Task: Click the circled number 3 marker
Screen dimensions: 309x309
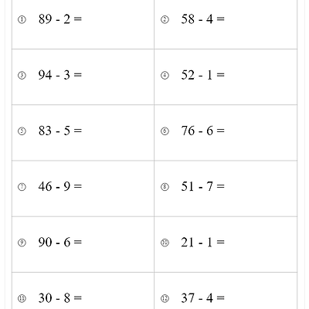Action: [22, 76]
